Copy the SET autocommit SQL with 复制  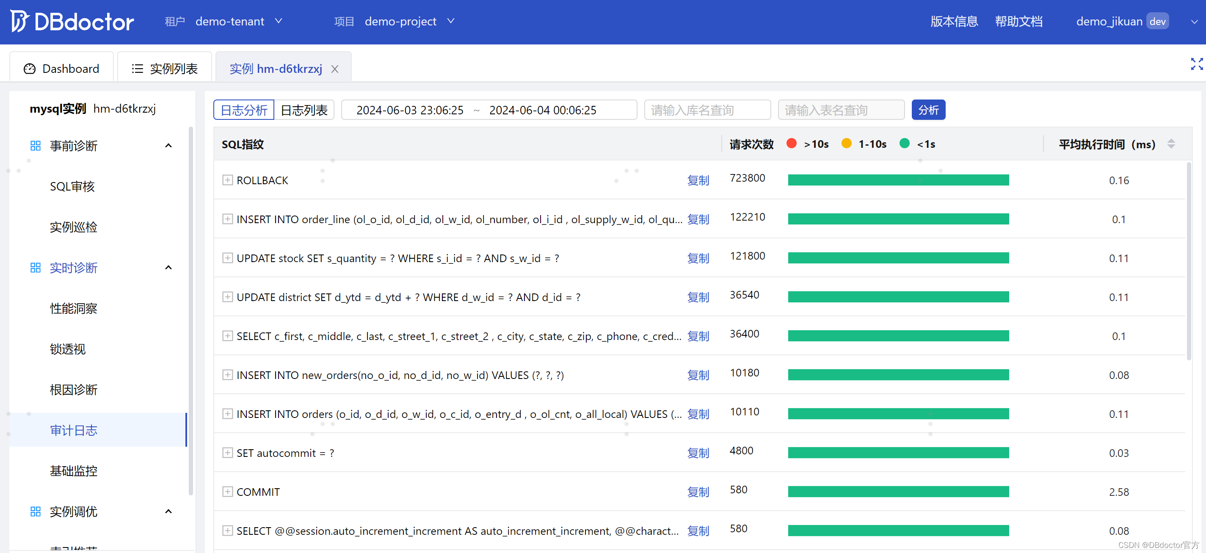698,453
